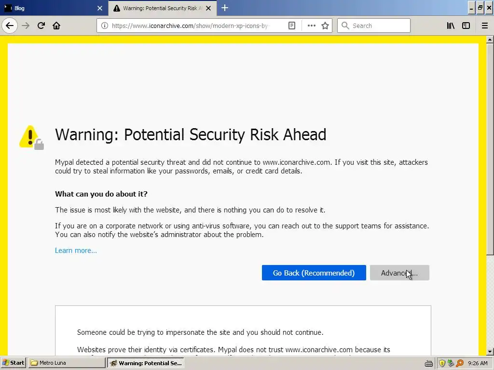Click the orange magnifier tray icon

tap(460, 363)
